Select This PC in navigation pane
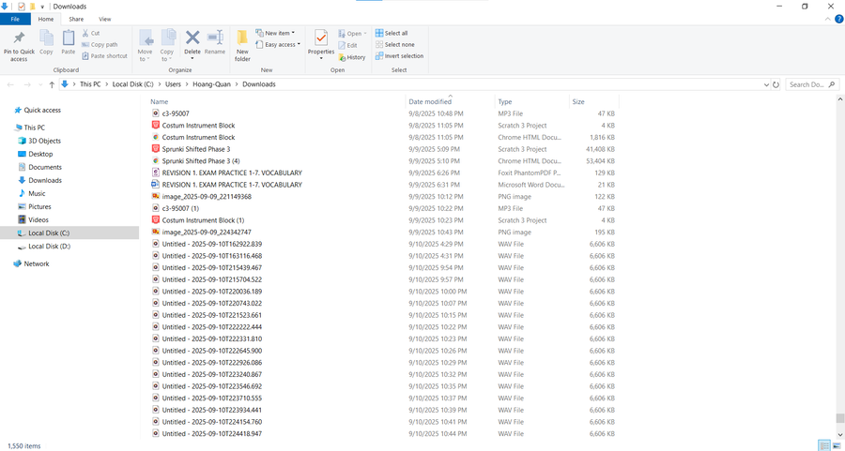This screenshot has width=845, height=451. click(x=34, y=128)
